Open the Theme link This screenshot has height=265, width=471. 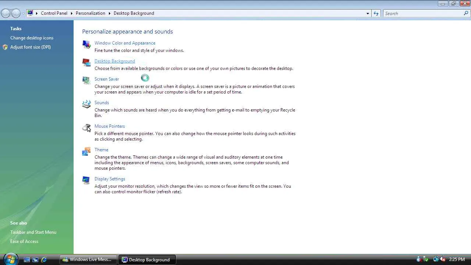pos(101,150)
